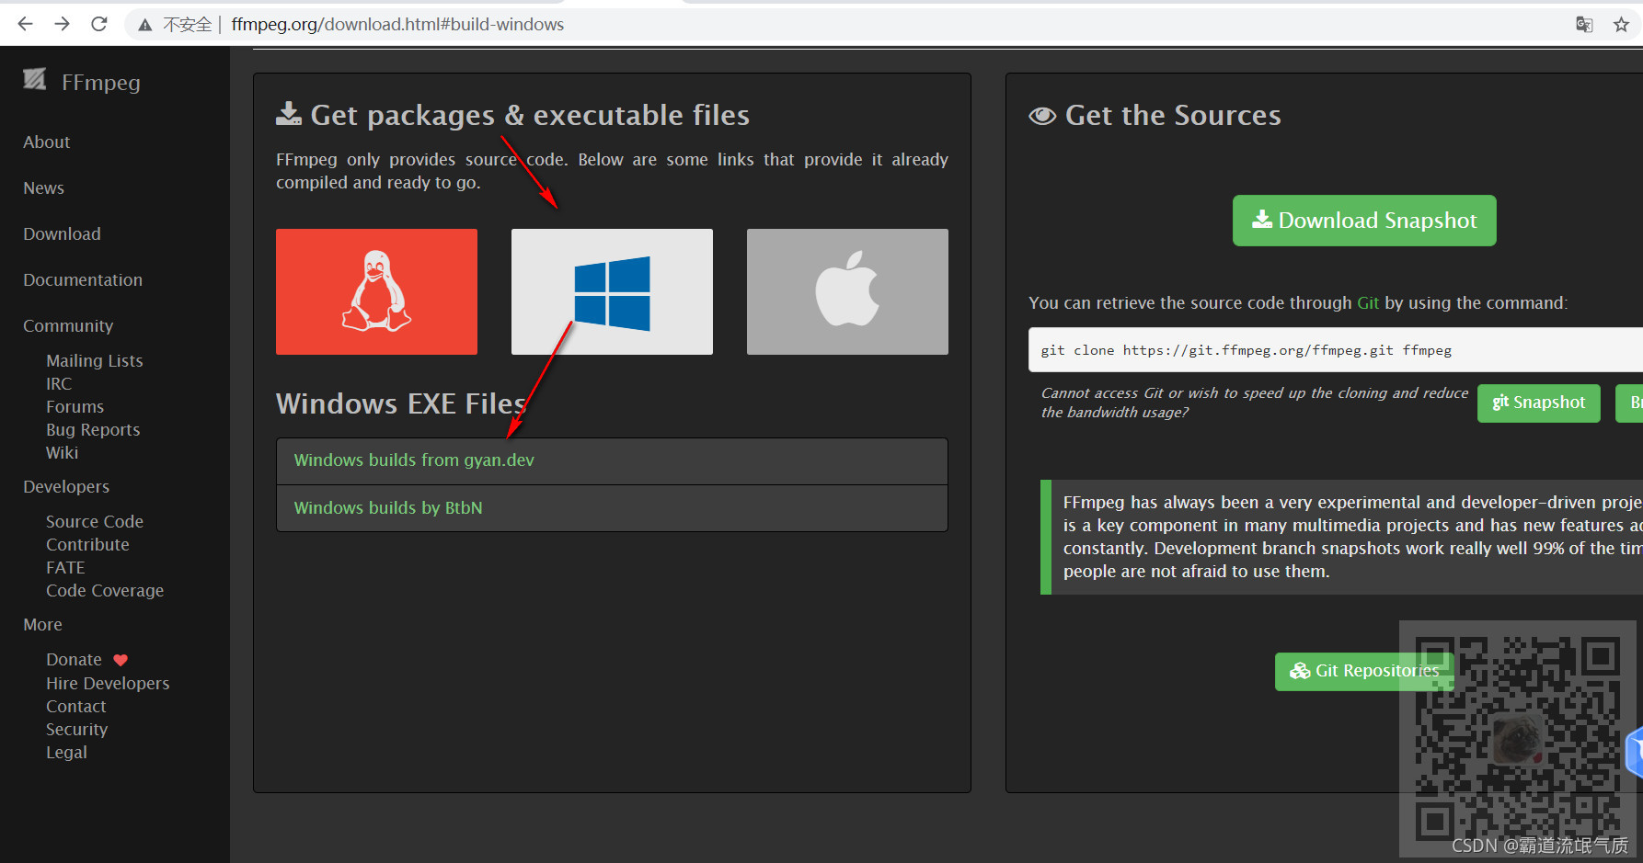Click the Git hyperlink in sources text
The image size is (1643, 863).
tap(1368, 302)
